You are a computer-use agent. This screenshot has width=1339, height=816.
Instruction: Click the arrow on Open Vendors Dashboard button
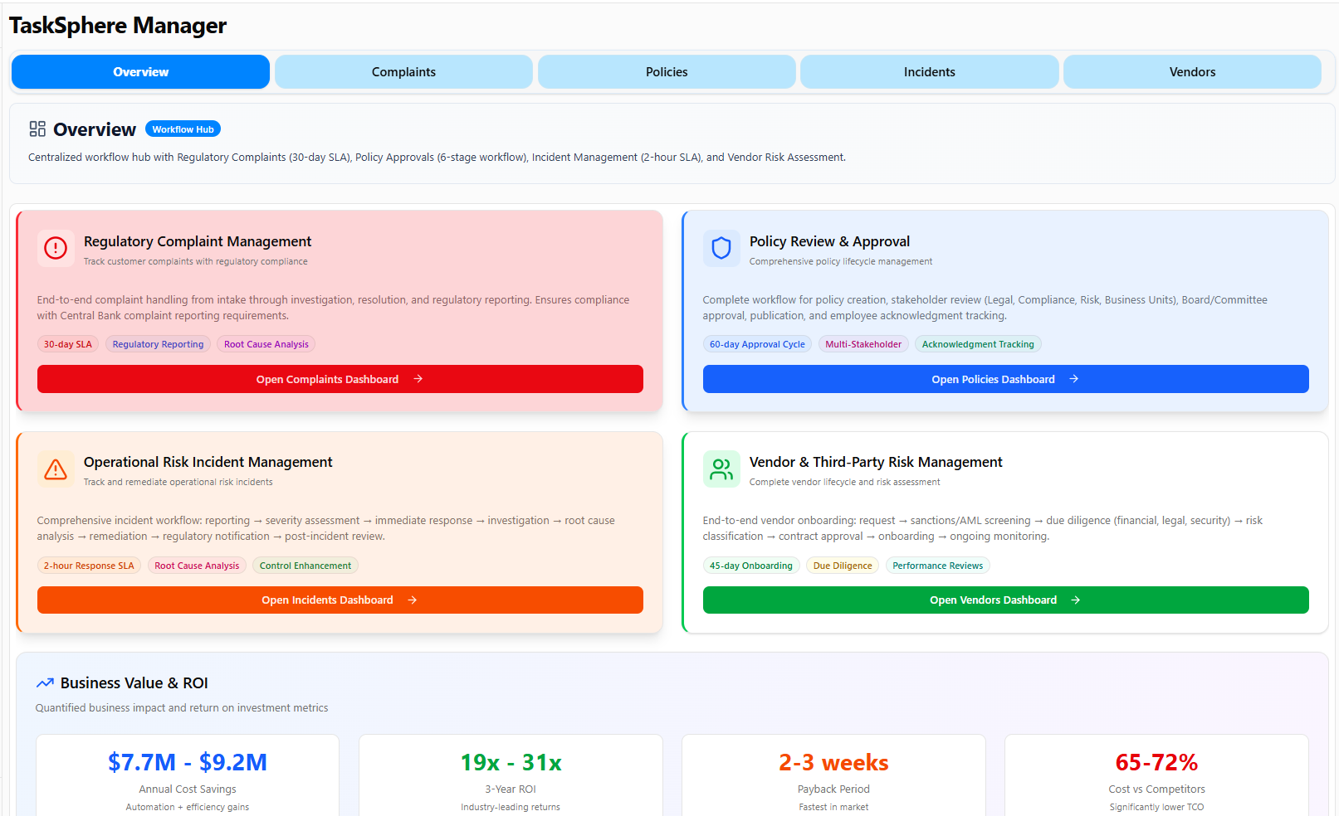(1076, 600)
